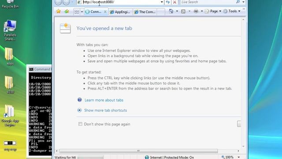The height and width of the screenshot is (159, 282).
Task: Switch to the AppEngi... tab
Action: [x=120, y=12]
